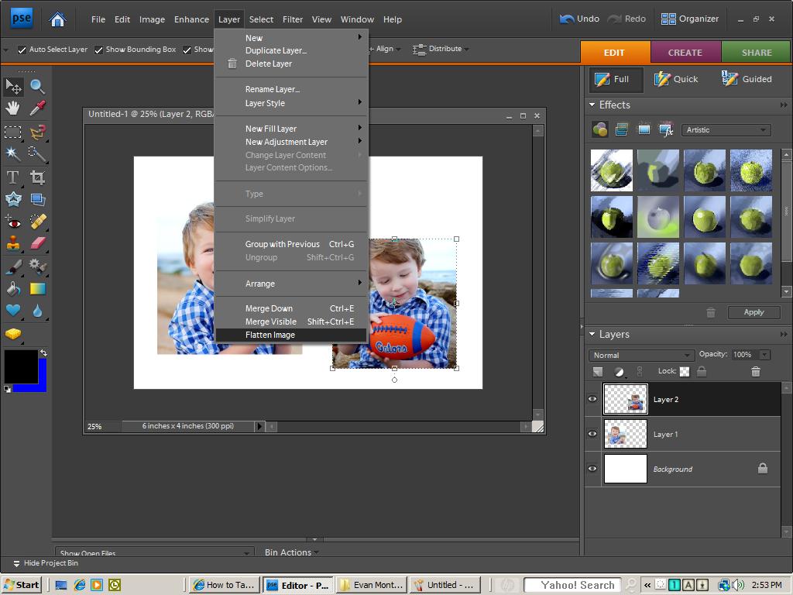This screenshot has width=793, height=595.
Task: Select the Red Eye Removal tool
Action: coord(12,222)
